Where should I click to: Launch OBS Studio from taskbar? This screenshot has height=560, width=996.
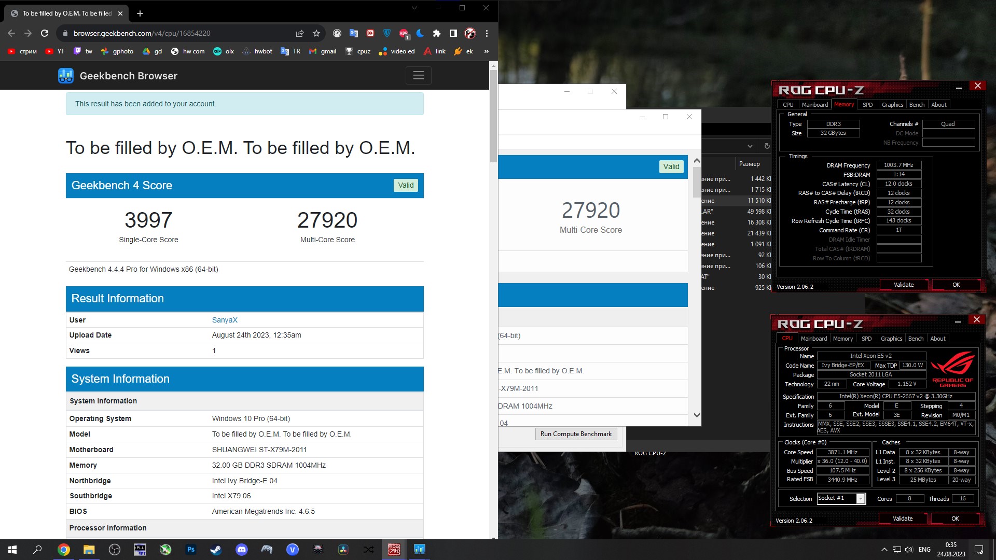[x=115, y=550]
